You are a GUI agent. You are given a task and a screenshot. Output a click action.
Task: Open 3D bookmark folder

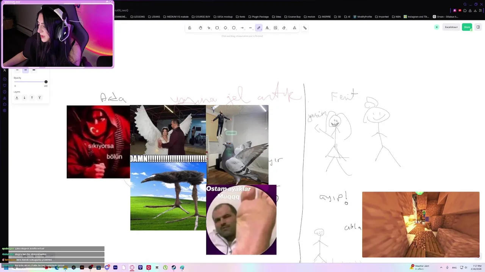338,17
